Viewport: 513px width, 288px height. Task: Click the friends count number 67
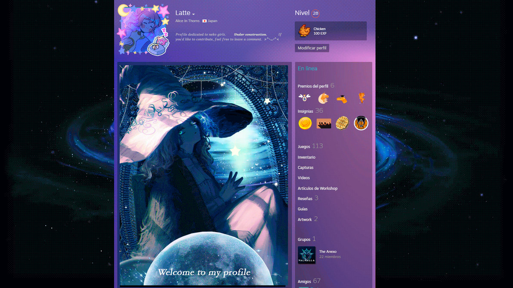(x=317, y=281)
